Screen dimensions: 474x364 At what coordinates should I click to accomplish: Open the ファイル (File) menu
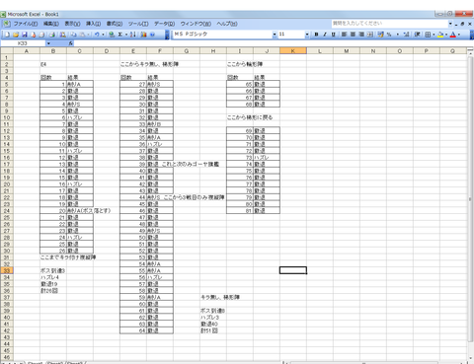point(22,24)
